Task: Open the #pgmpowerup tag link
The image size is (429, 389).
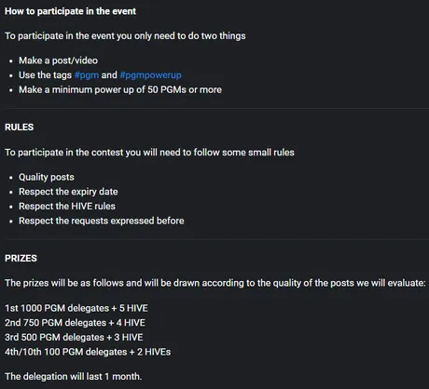Action: [x=150, y=75]
